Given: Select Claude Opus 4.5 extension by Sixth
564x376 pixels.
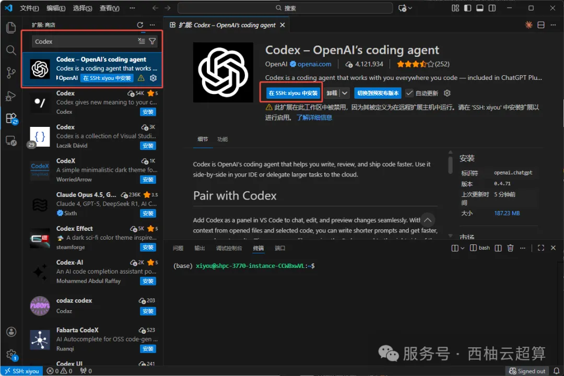Looking at the screenshot, I should (93, 204).
